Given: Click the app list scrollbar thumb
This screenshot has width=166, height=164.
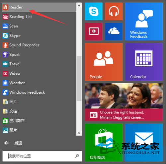Looking at the screenshot, I should 79,79.
